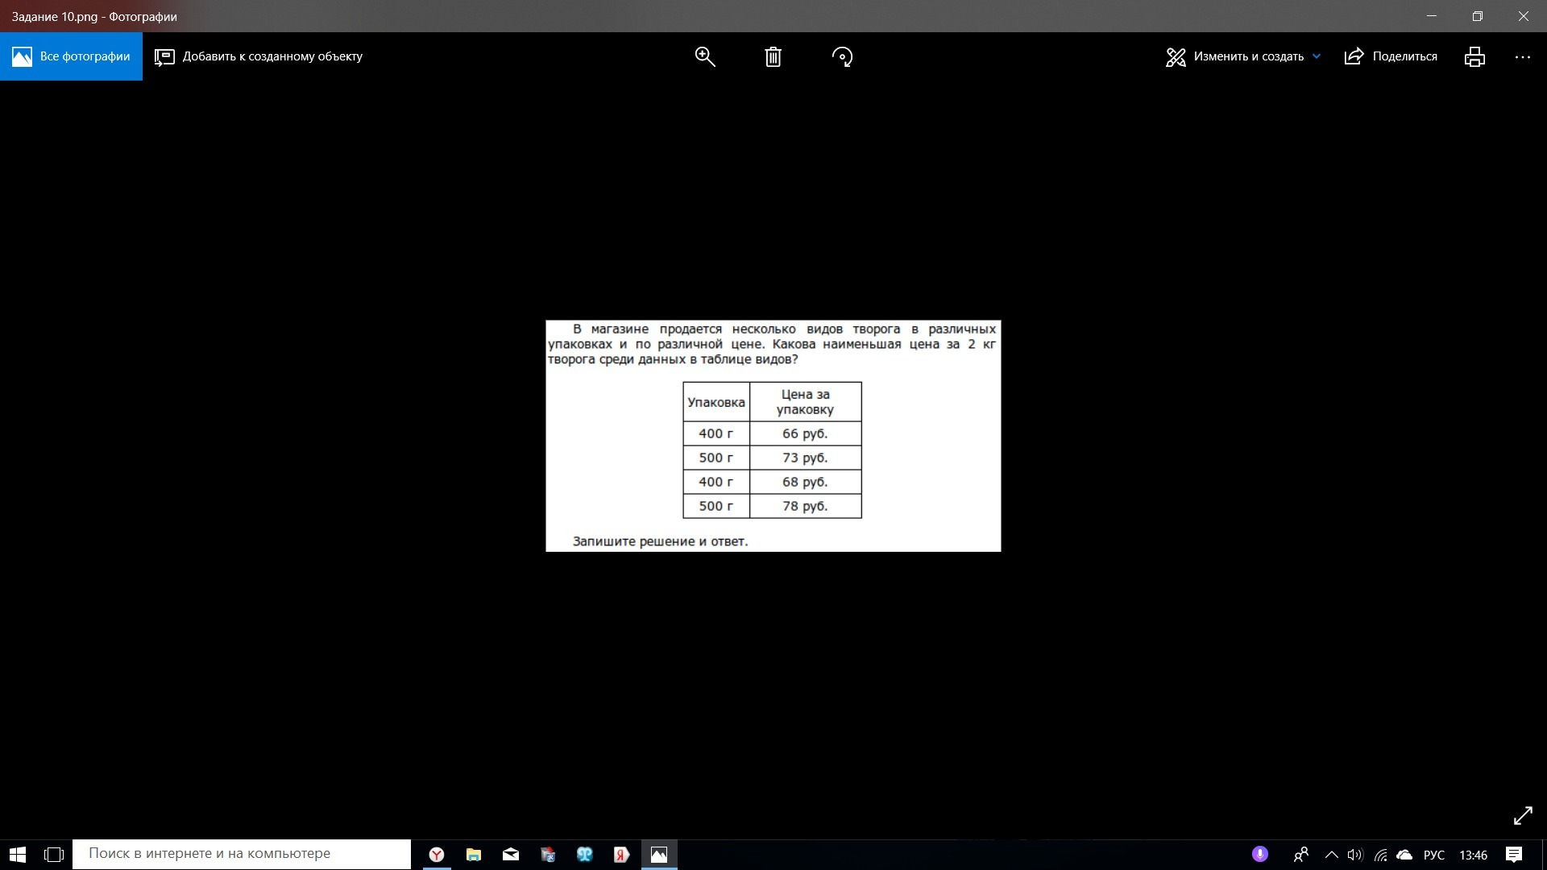Show hidden system tray icons chevron
Viewport: 1547px width, 870px height.
click(x=1331, y=855)
